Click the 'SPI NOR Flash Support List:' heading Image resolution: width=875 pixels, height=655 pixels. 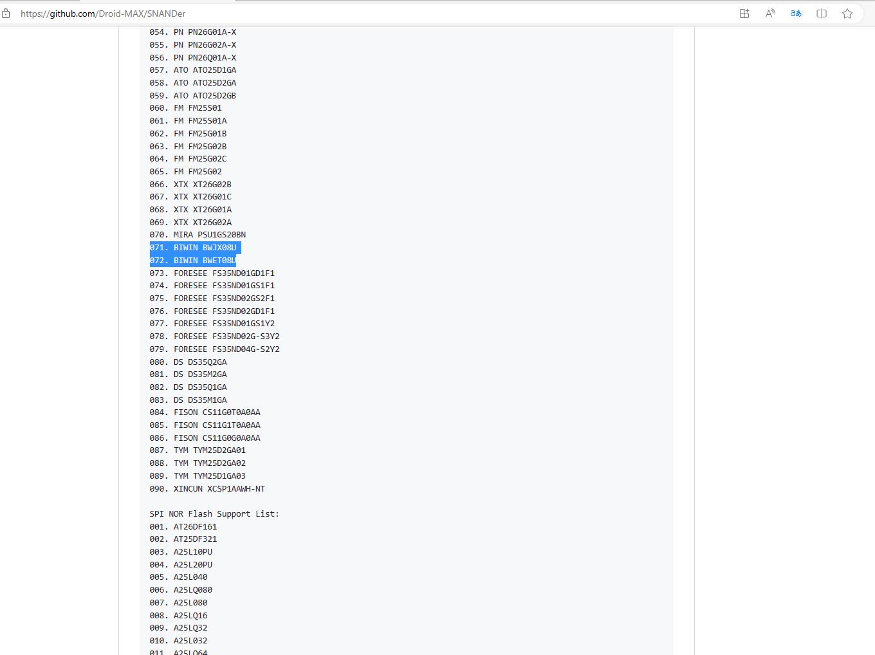coord(214,514)
